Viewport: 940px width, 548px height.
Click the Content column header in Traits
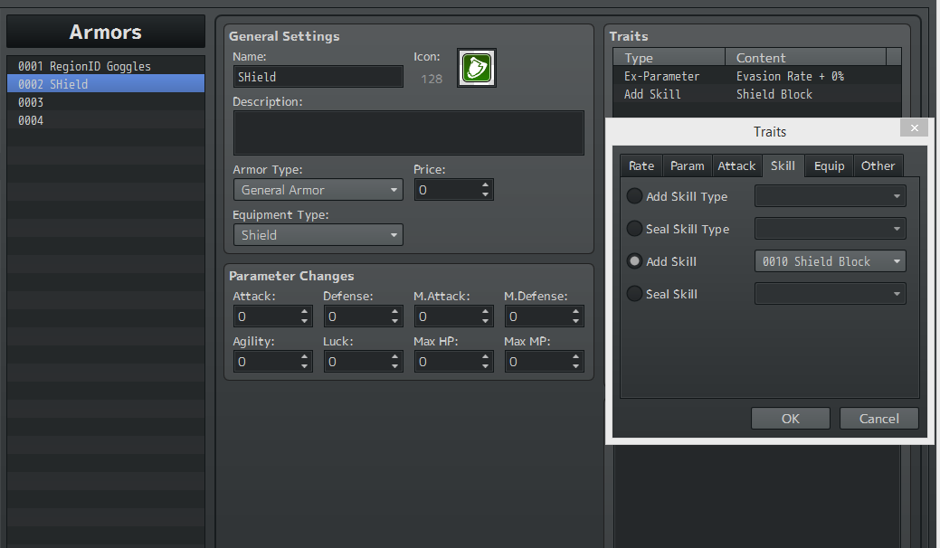point(806,58)
